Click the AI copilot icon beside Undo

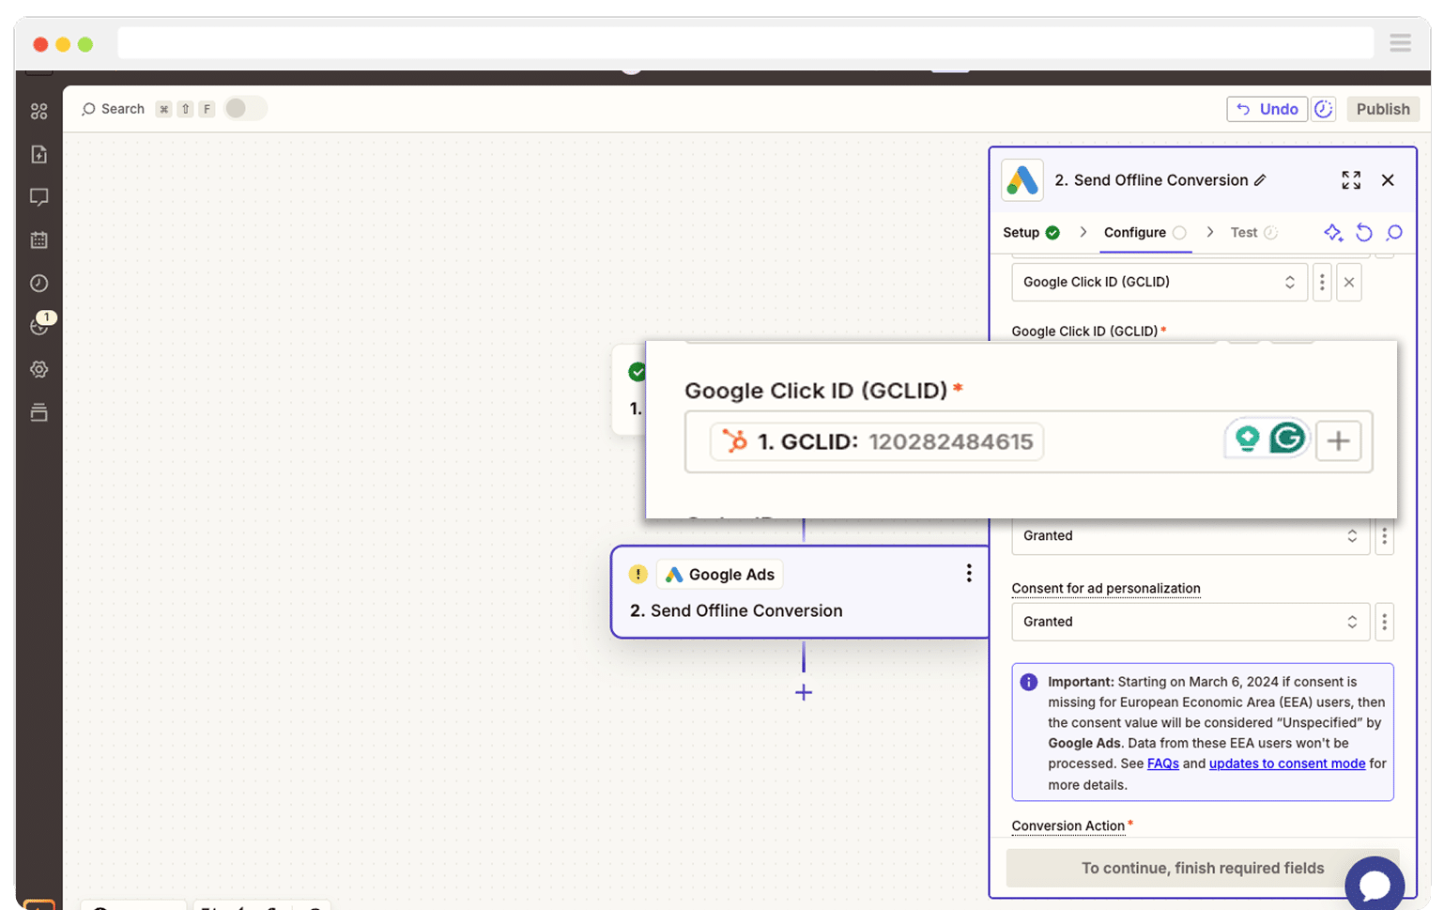point(1323,109)
